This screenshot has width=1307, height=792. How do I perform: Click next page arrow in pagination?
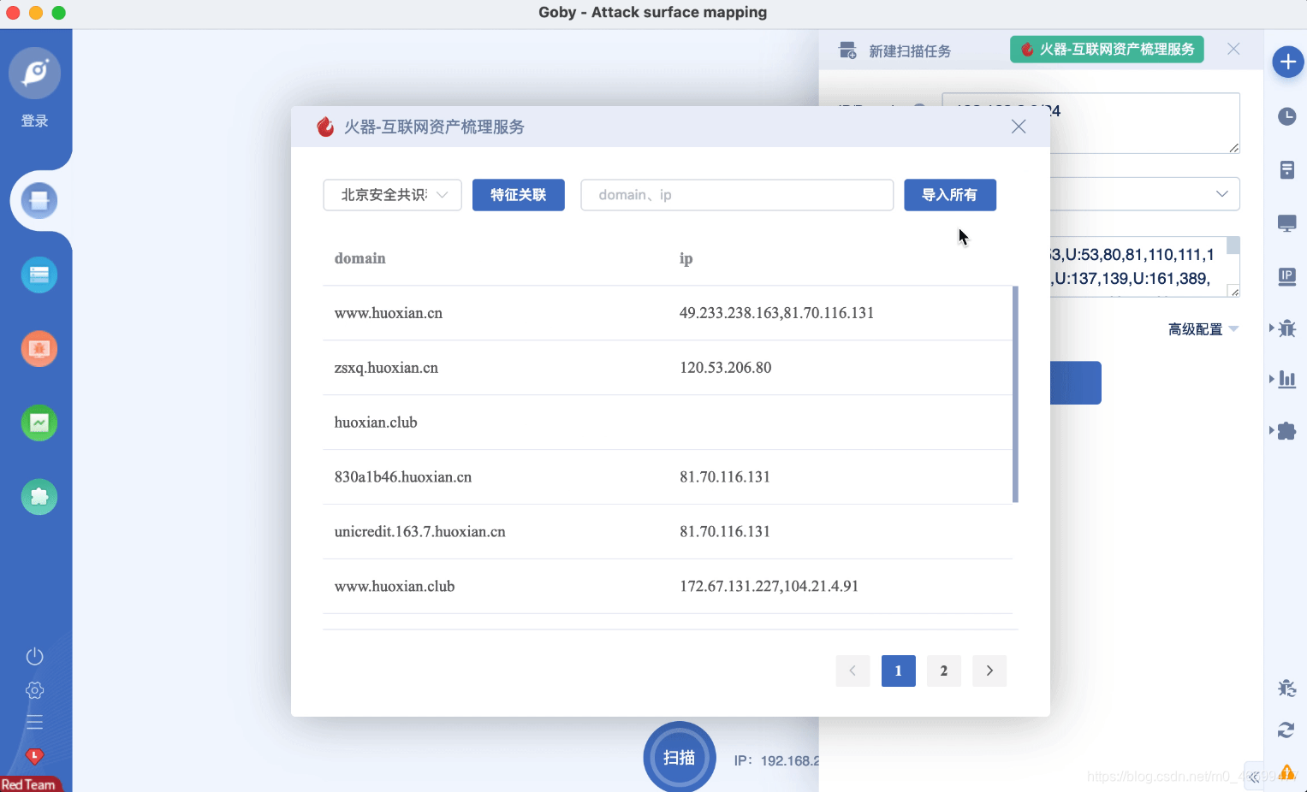coord(989,671)
